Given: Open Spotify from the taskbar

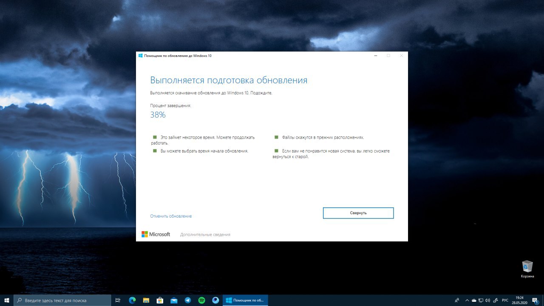Looking at the screenshot, I should (x=202, y=300).
